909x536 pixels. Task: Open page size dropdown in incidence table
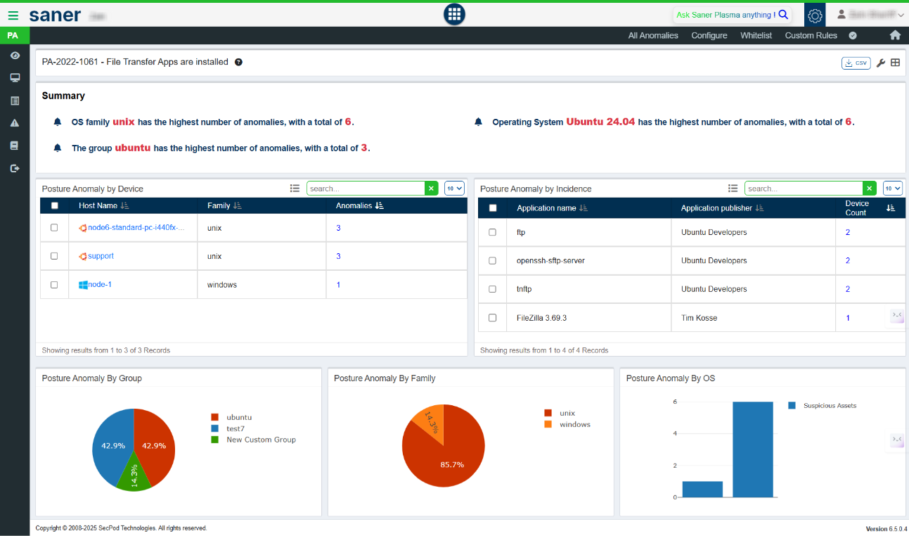point(893,188)
